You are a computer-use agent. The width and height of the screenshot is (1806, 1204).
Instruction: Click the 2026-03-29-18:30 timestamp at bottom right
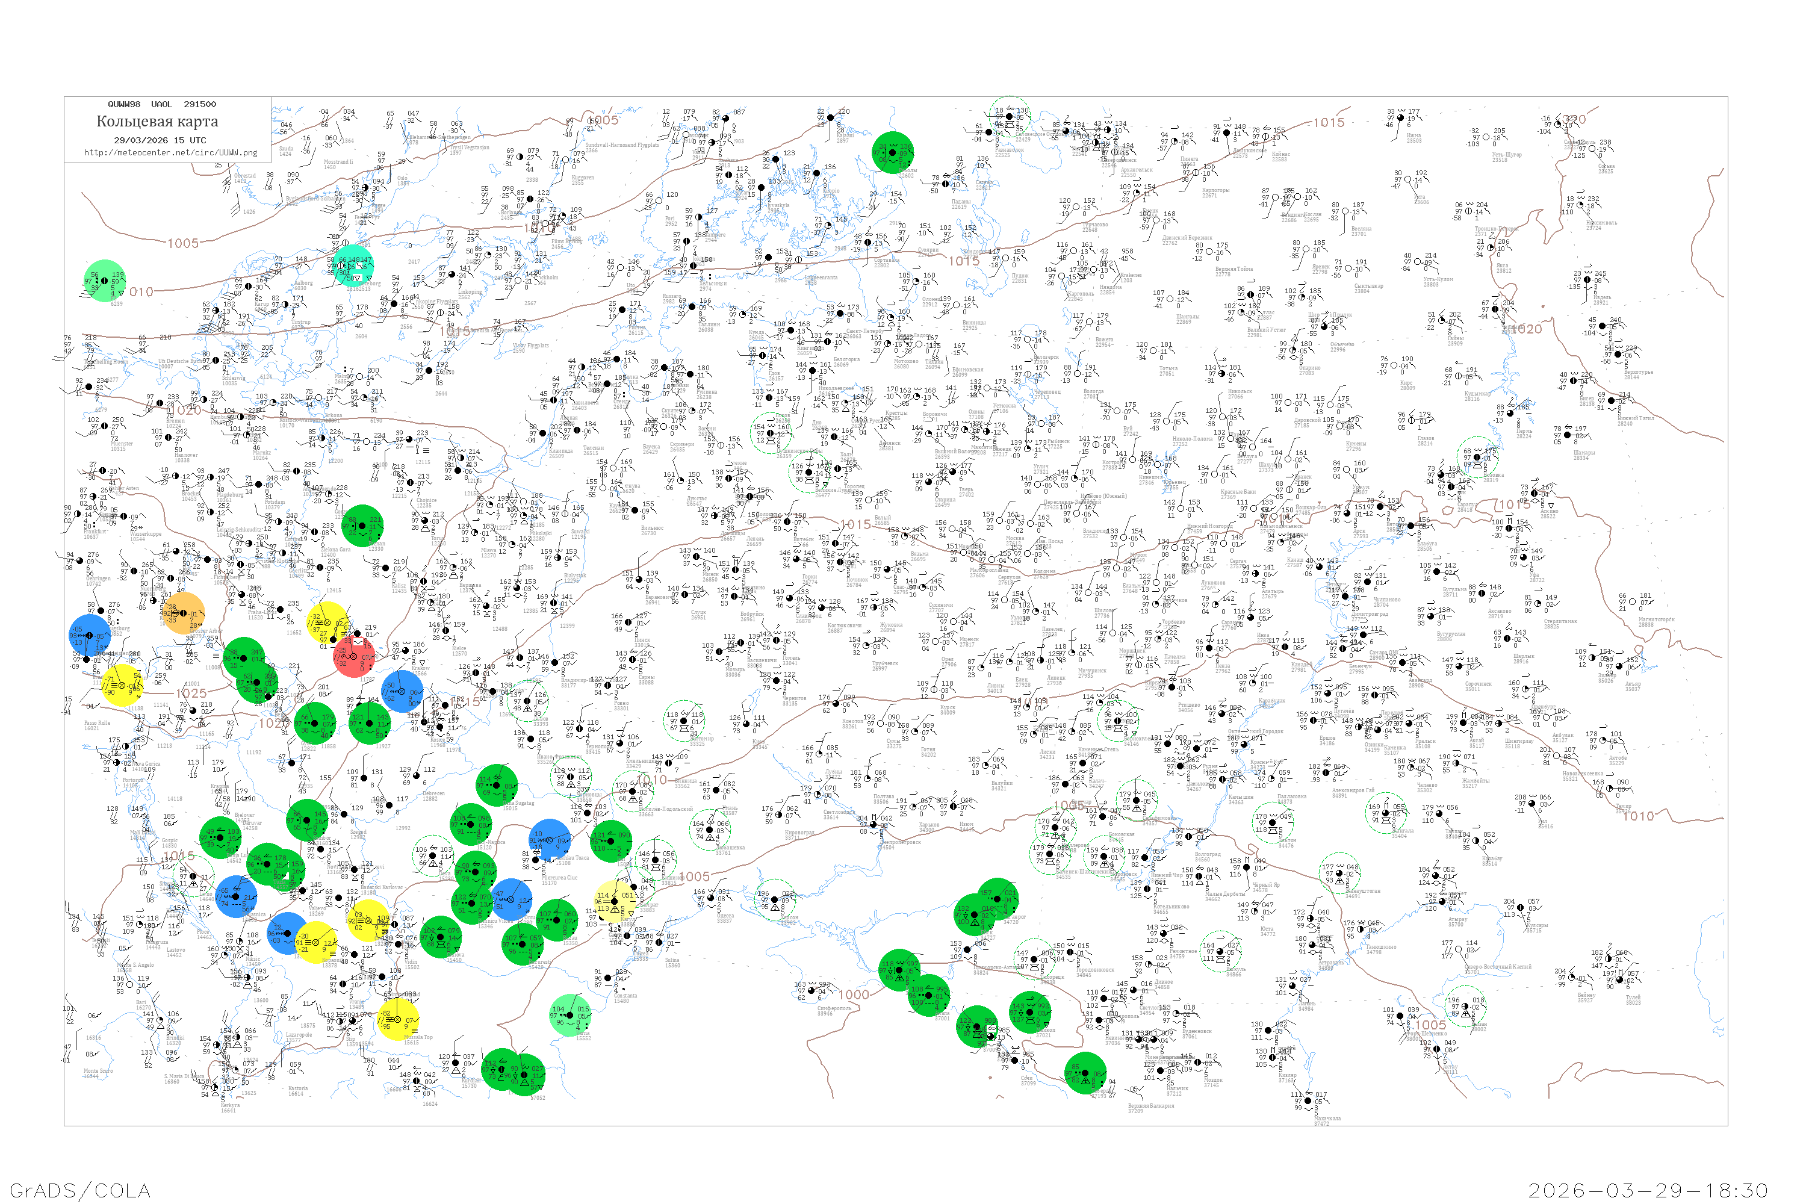pyautogui.click(x=1648, y=1190)
